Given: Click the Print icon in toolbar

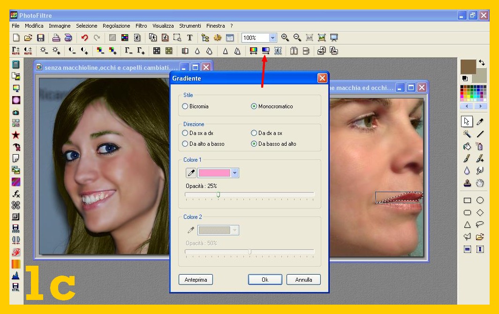Looking at the screenshot, I should (56, 38).
